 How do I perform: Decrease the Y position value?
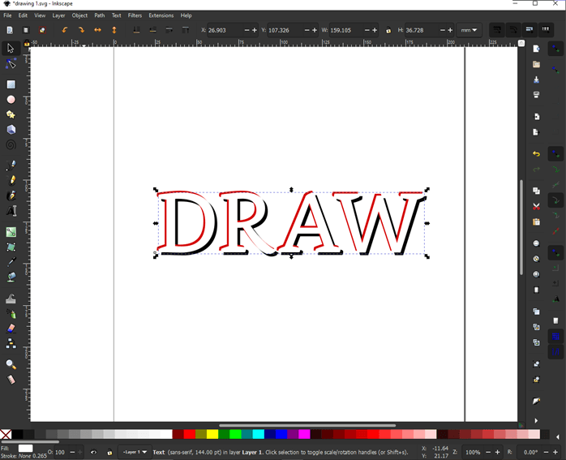(307, 30)
